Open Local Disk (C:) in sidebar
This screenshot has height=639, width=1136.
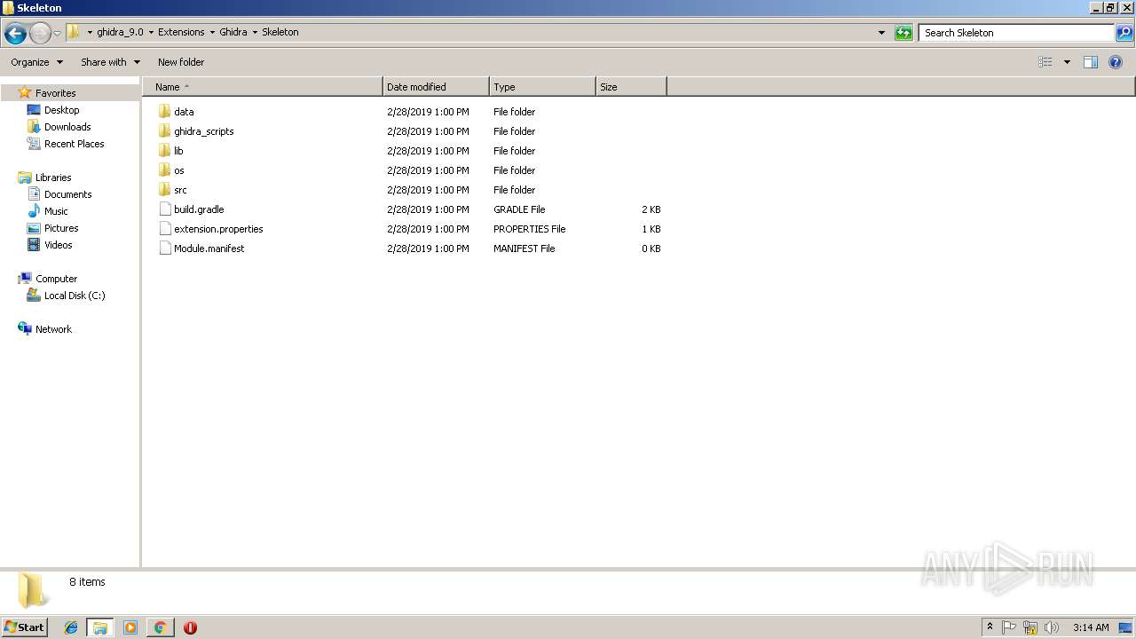pyautogui.click(x=75, y=296)
